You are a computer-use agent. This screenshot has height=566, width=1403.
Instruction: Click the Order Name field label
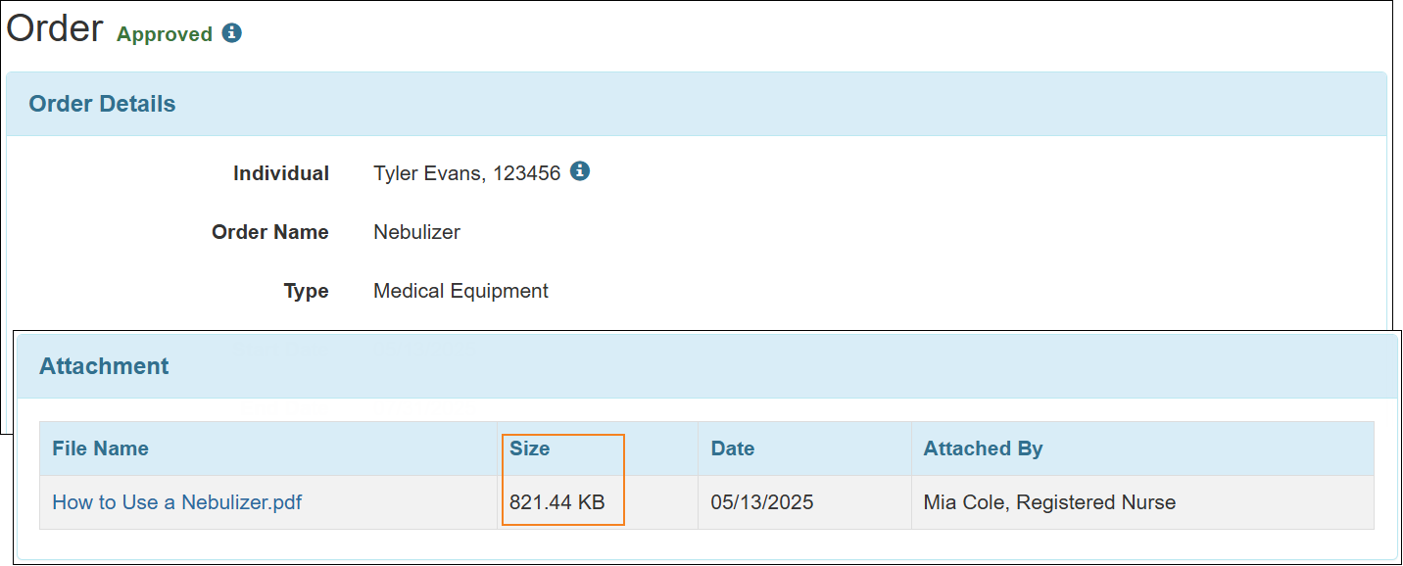tap(270, 232)
